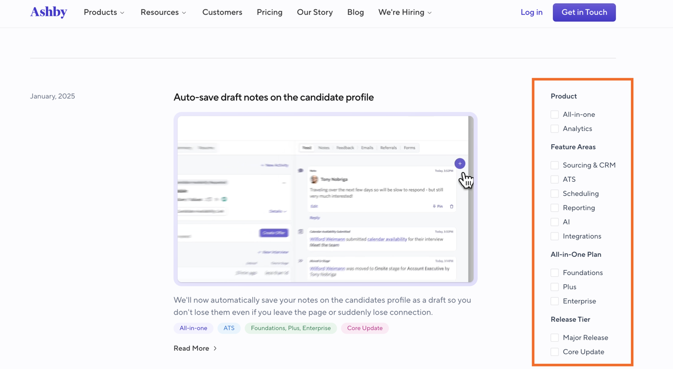Check the Foundations plan filter
Image resolution: width=673 pixels, height=369 pixels.
[554, 273]
